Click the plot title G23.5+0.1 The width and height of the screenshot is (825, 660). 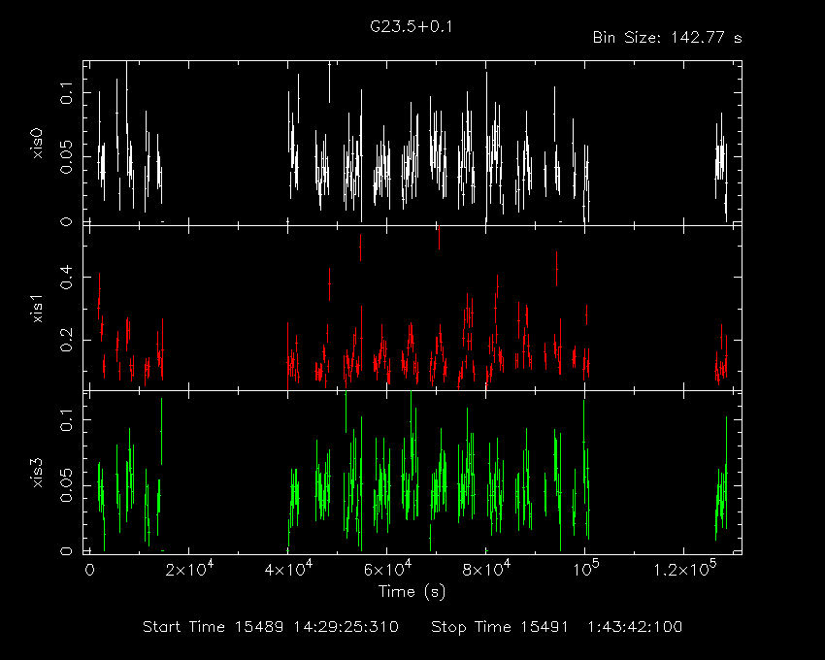pyautogui.click(x=411, y=27)
